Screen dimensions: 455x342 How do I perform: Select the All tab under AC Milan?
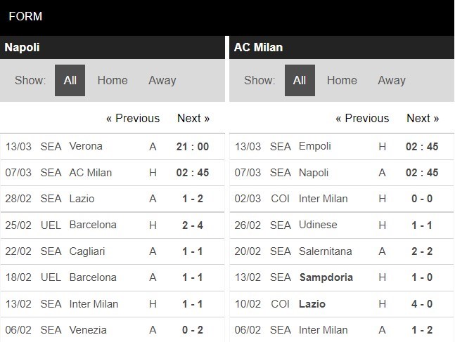tap(300, 80)
